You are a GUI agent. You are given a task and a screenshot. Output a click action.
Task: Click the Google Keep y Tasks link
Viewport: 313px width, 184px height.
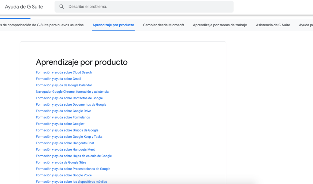pos(69,137)
